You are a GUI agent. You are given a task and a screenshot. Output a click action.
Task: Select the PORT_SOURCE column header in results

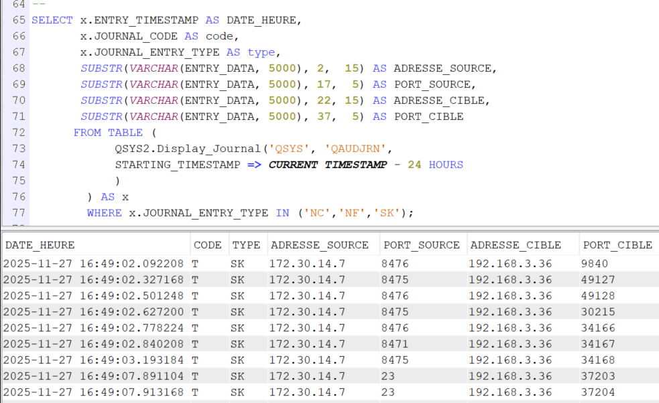(421, 245)
